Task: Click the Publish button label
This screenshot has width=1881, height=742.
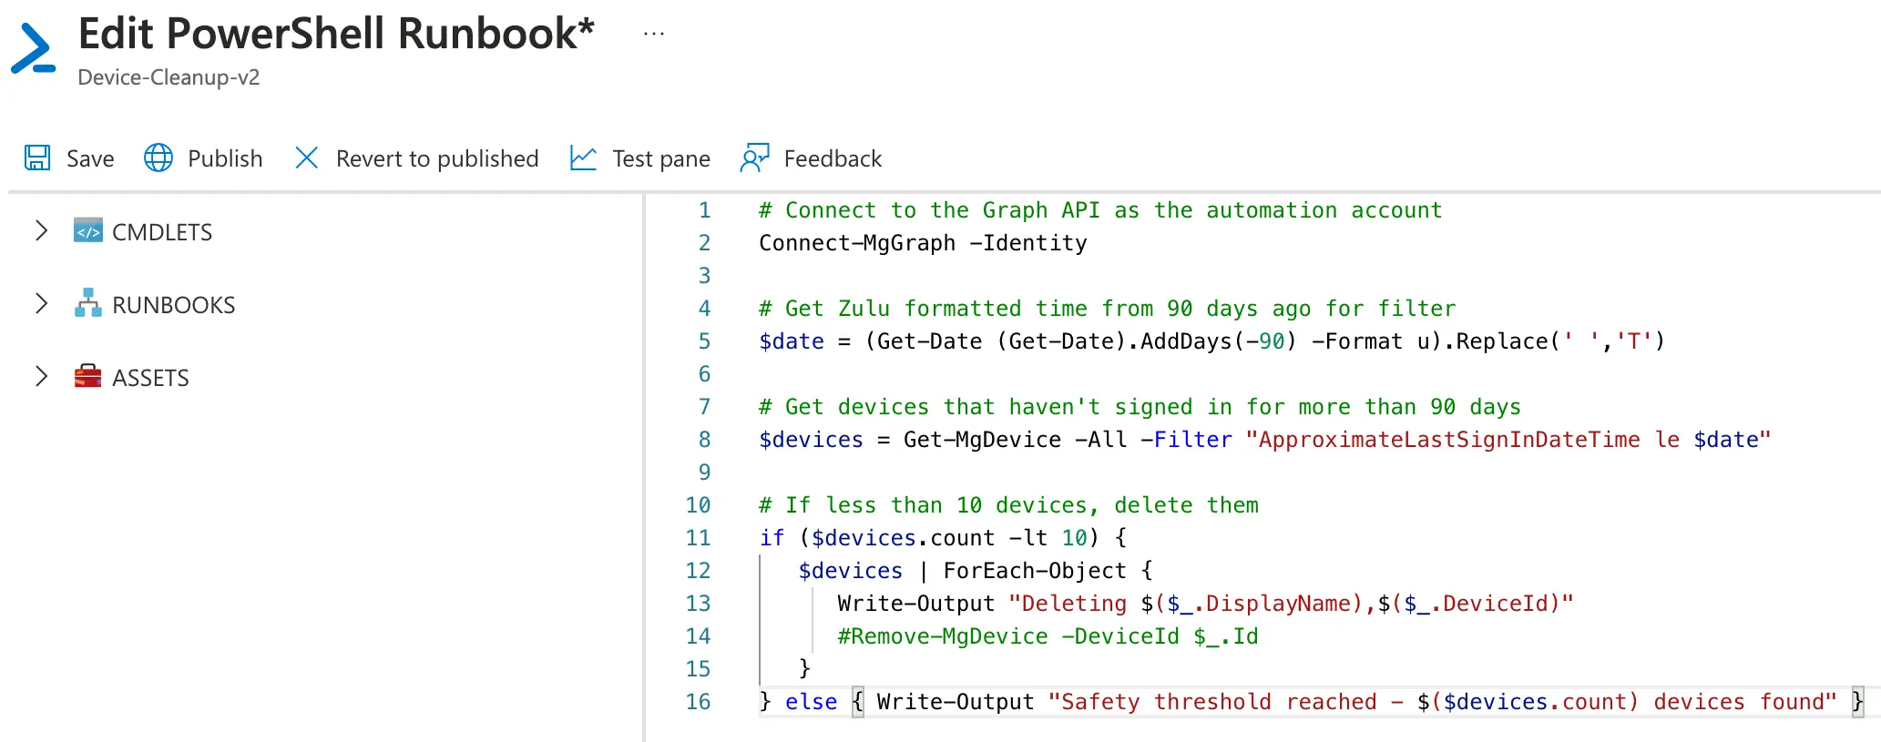Action: 225,158
